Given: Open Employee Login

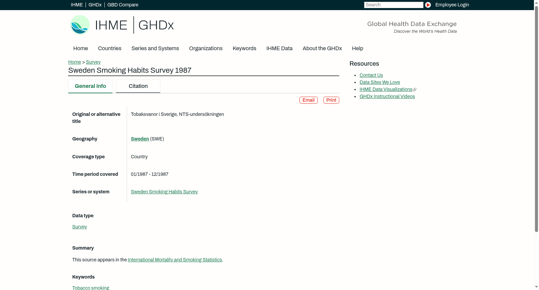Looking at the screenshot, I should click(452, 5).
